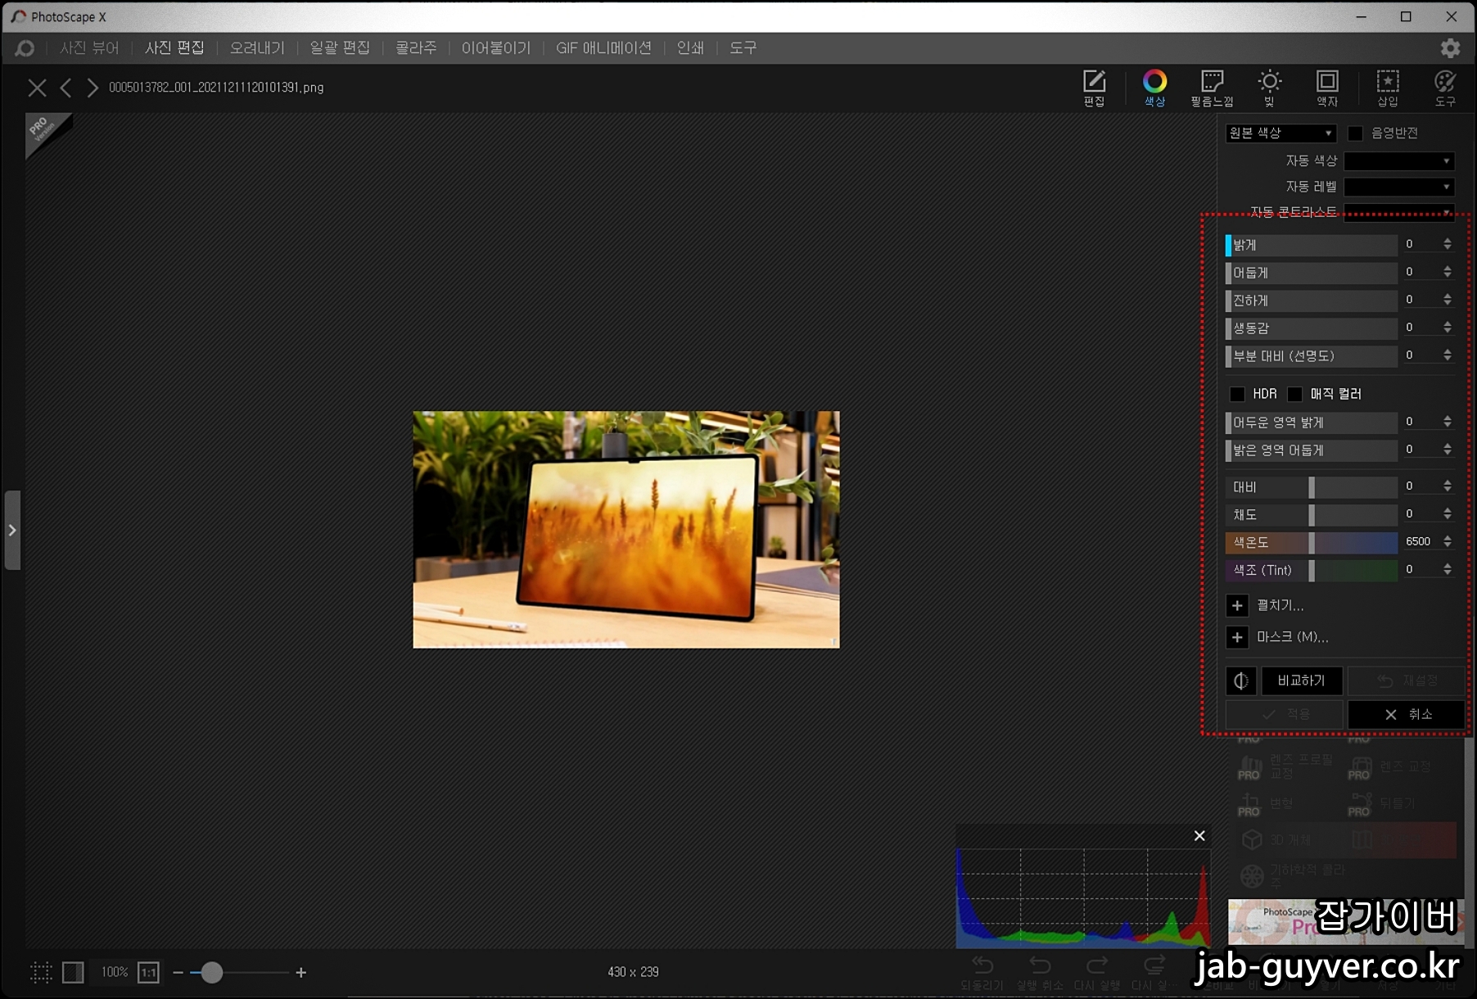Image resolution: width=1477 pixels, height=999 pixels.
Task: Click the 색온도 6500 value stepper
Action: 1448,541
